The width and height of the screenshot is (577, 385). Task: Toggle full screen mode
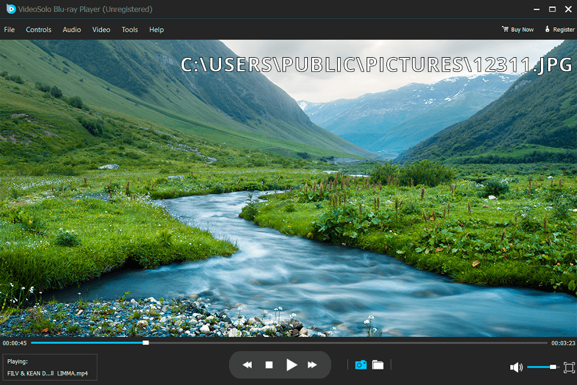pos(569,366)
